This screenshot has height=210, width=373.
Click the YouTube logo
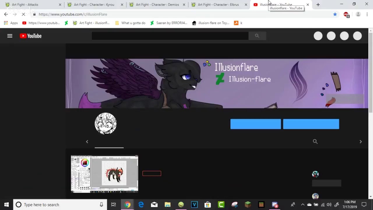(x=31, y=36)
